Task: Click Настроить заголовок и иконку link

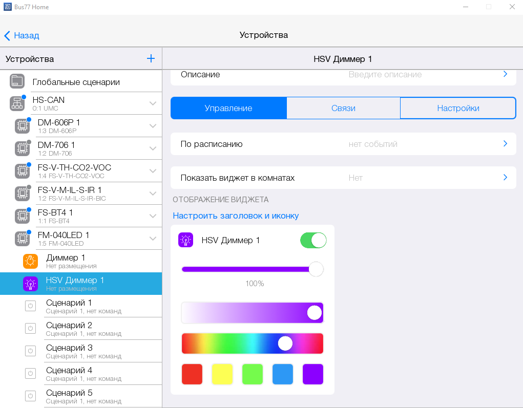Action: (x=236, y=216)
